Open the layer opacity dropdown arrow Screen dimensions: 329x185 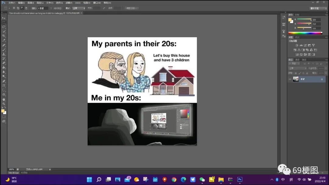click(326, 68)
